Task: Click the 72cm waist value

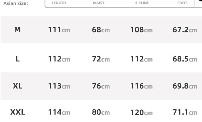Action: (x=101, y=59)
